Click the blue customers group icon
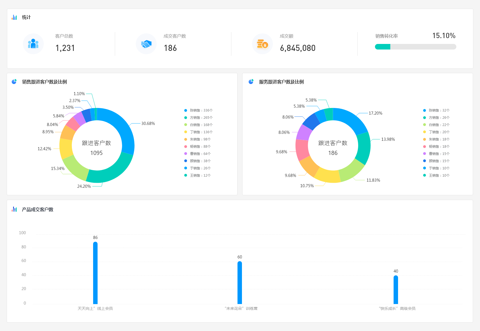The width and height of the screenshot is (480, 331). tap(33, 44)
